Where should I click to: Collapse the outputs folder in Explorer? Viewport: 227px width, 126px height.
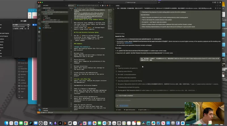[x=47, y=24]
